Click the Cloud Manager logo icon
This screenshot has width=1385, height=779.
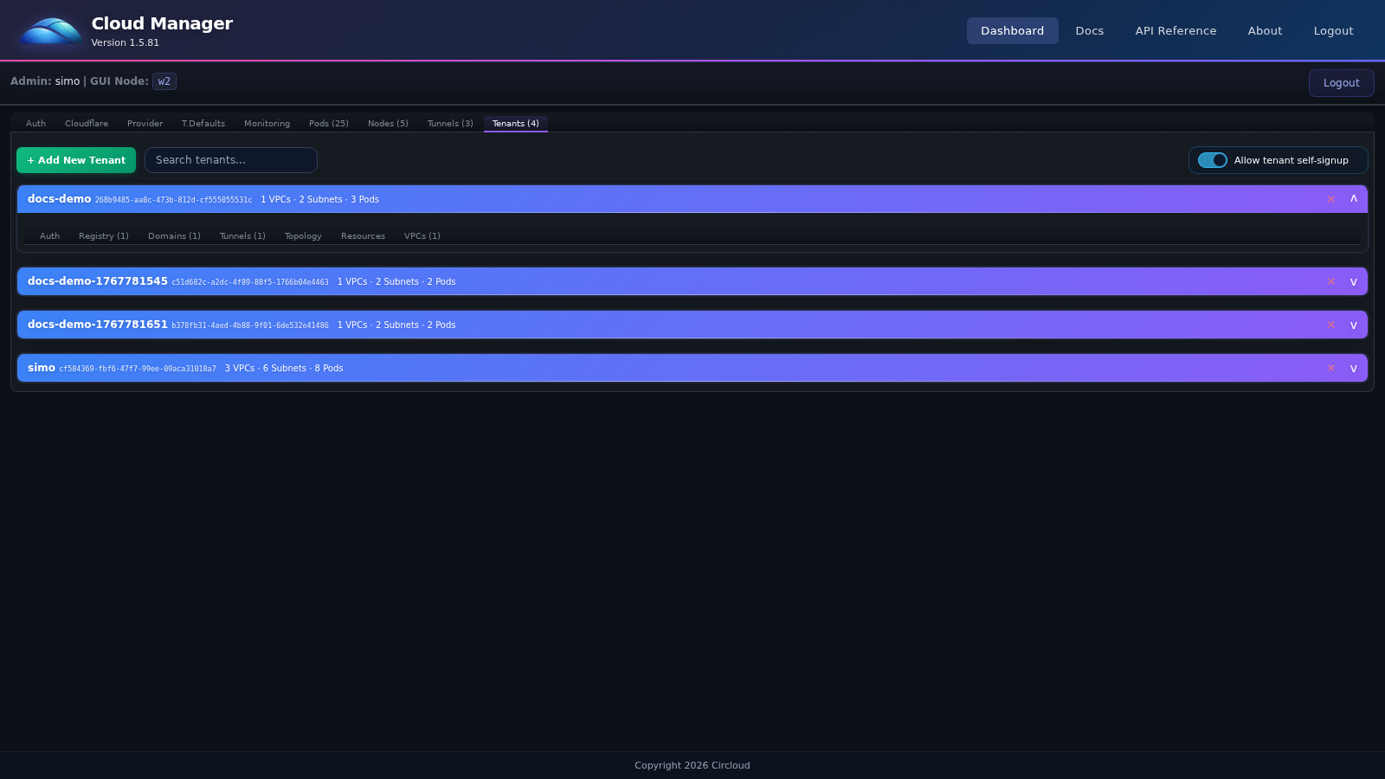pyautogui.click(x=49, y=30)
